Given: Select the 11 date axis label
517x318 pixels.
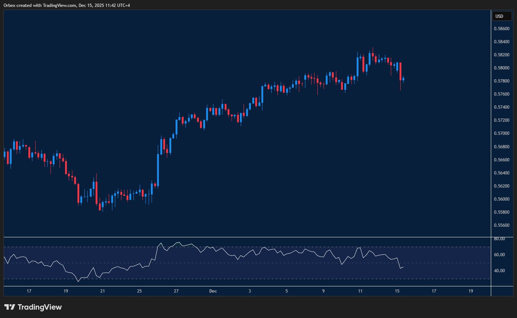Looking at the screenshot, I should tap(360, 291).
